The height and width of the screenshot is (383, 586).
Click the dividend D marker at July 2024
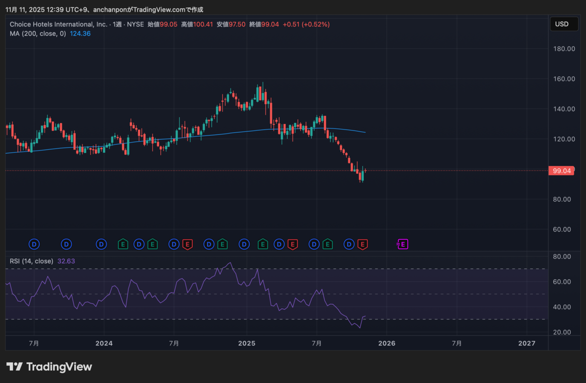[x=174, y=243]
